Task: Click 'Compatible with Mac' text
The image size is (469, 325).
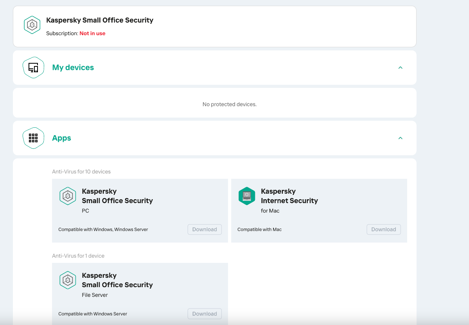Action: pos(260,229)
